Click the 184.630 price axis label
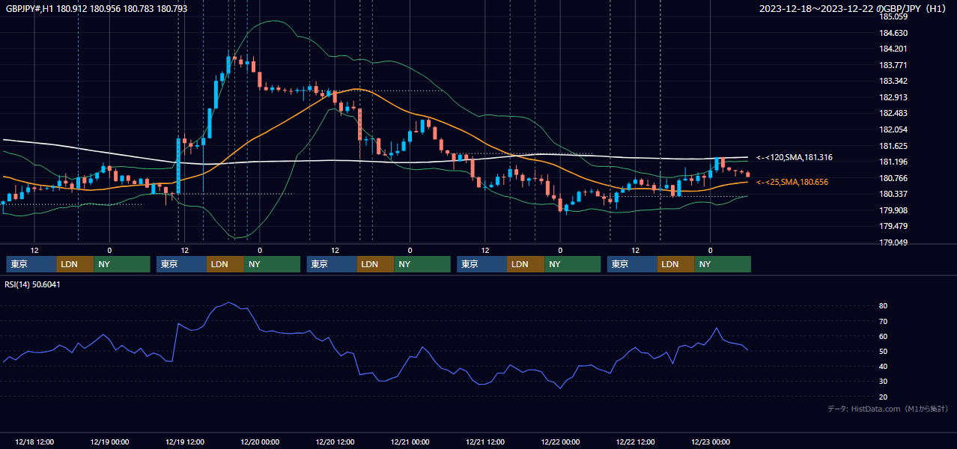Viewport: 957px width, 449px height. pyautogui.click(x=893, y=33)
